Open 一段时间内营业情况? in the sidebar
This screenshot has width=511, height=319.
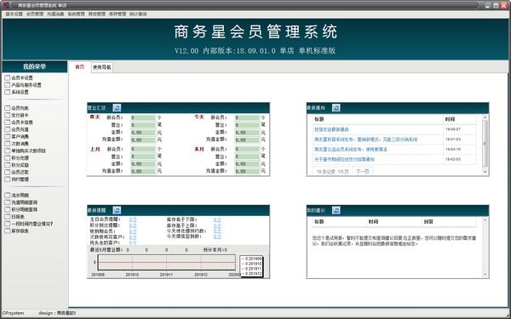29,224
